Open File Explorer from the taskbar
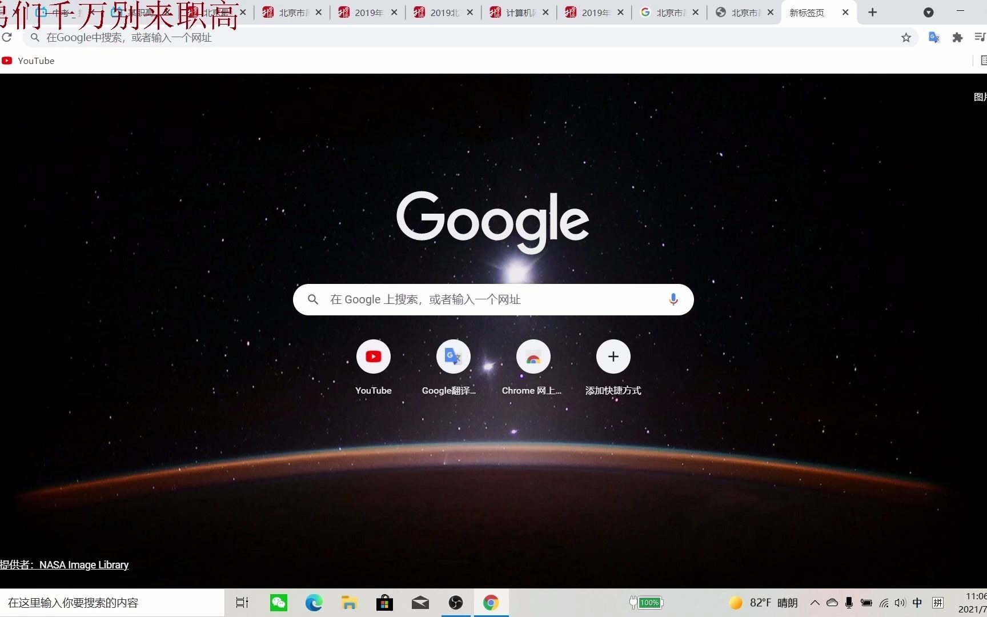Screen dimensions: 987x617 (x=349, y=603)
